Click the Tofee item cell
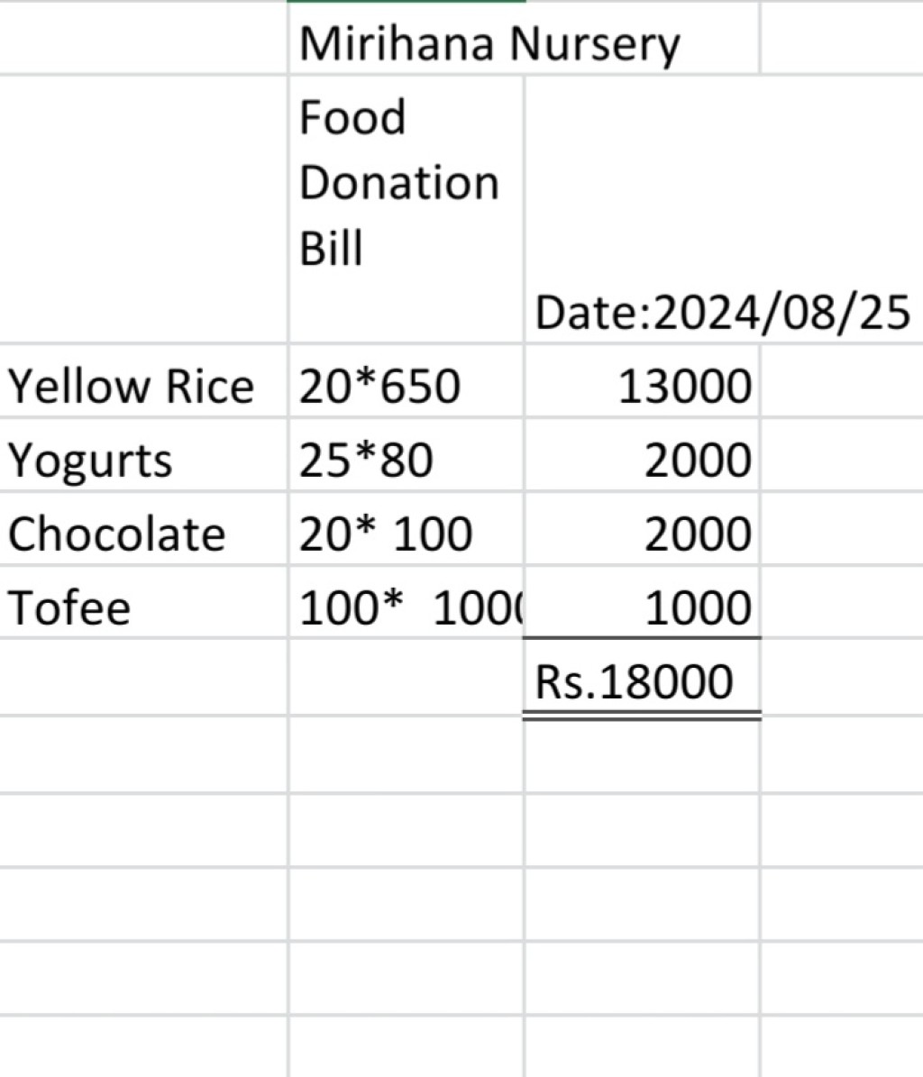Image resolution: width=923 pixels, height=1077 pixels. point(143,602)
